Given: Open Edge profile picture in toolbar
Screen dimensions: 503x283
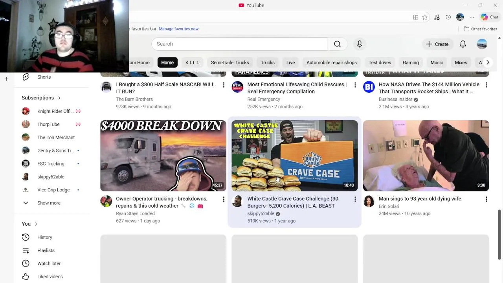Looking at the screenshot, I should (x=460, y=17).
